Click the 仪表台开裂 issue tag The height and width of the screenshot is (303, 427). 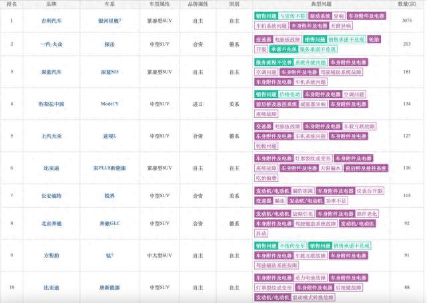pyautogui.click(x=370, y=191)
